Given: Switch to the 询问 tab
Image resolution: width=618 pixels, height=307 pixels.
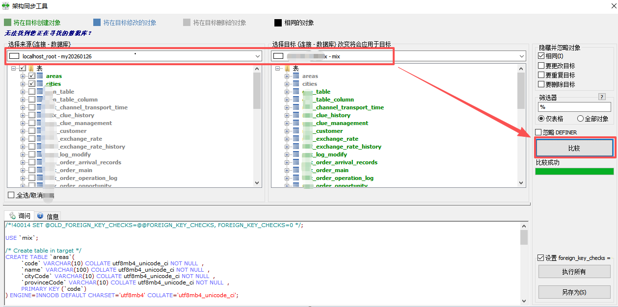Looking at the screenshot, I should pos(20,216).
